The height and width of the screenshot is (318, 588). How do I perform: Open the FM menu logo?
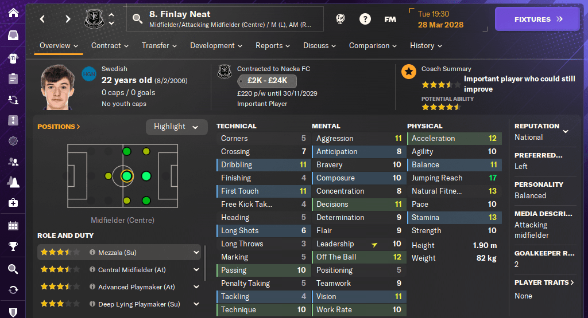coord(390,19)
